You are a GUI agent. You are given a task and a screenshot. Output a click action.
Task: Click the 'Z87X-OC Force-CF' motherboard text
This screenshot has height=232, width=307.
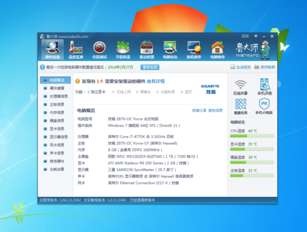(x=142, y=143)
